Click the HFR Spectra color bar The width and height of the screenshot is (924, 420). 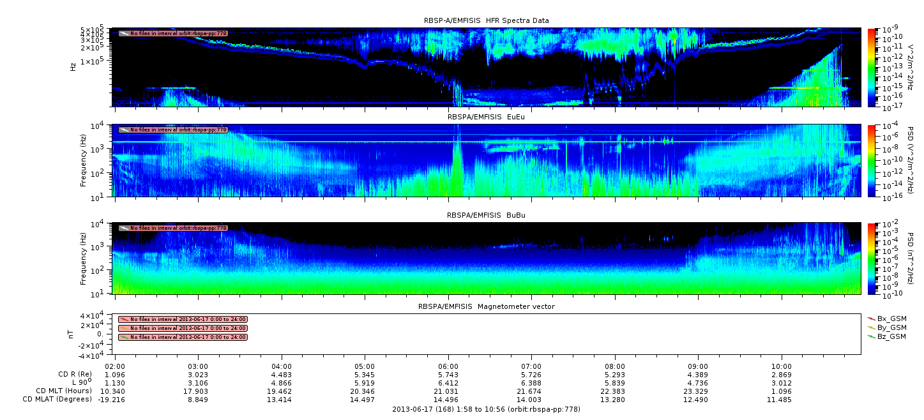(x=872, y=66)
